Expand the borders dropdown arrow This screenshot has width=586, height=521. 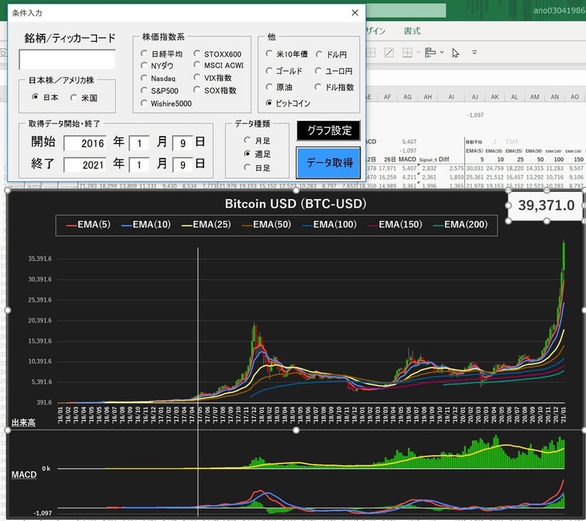point(418,53)
